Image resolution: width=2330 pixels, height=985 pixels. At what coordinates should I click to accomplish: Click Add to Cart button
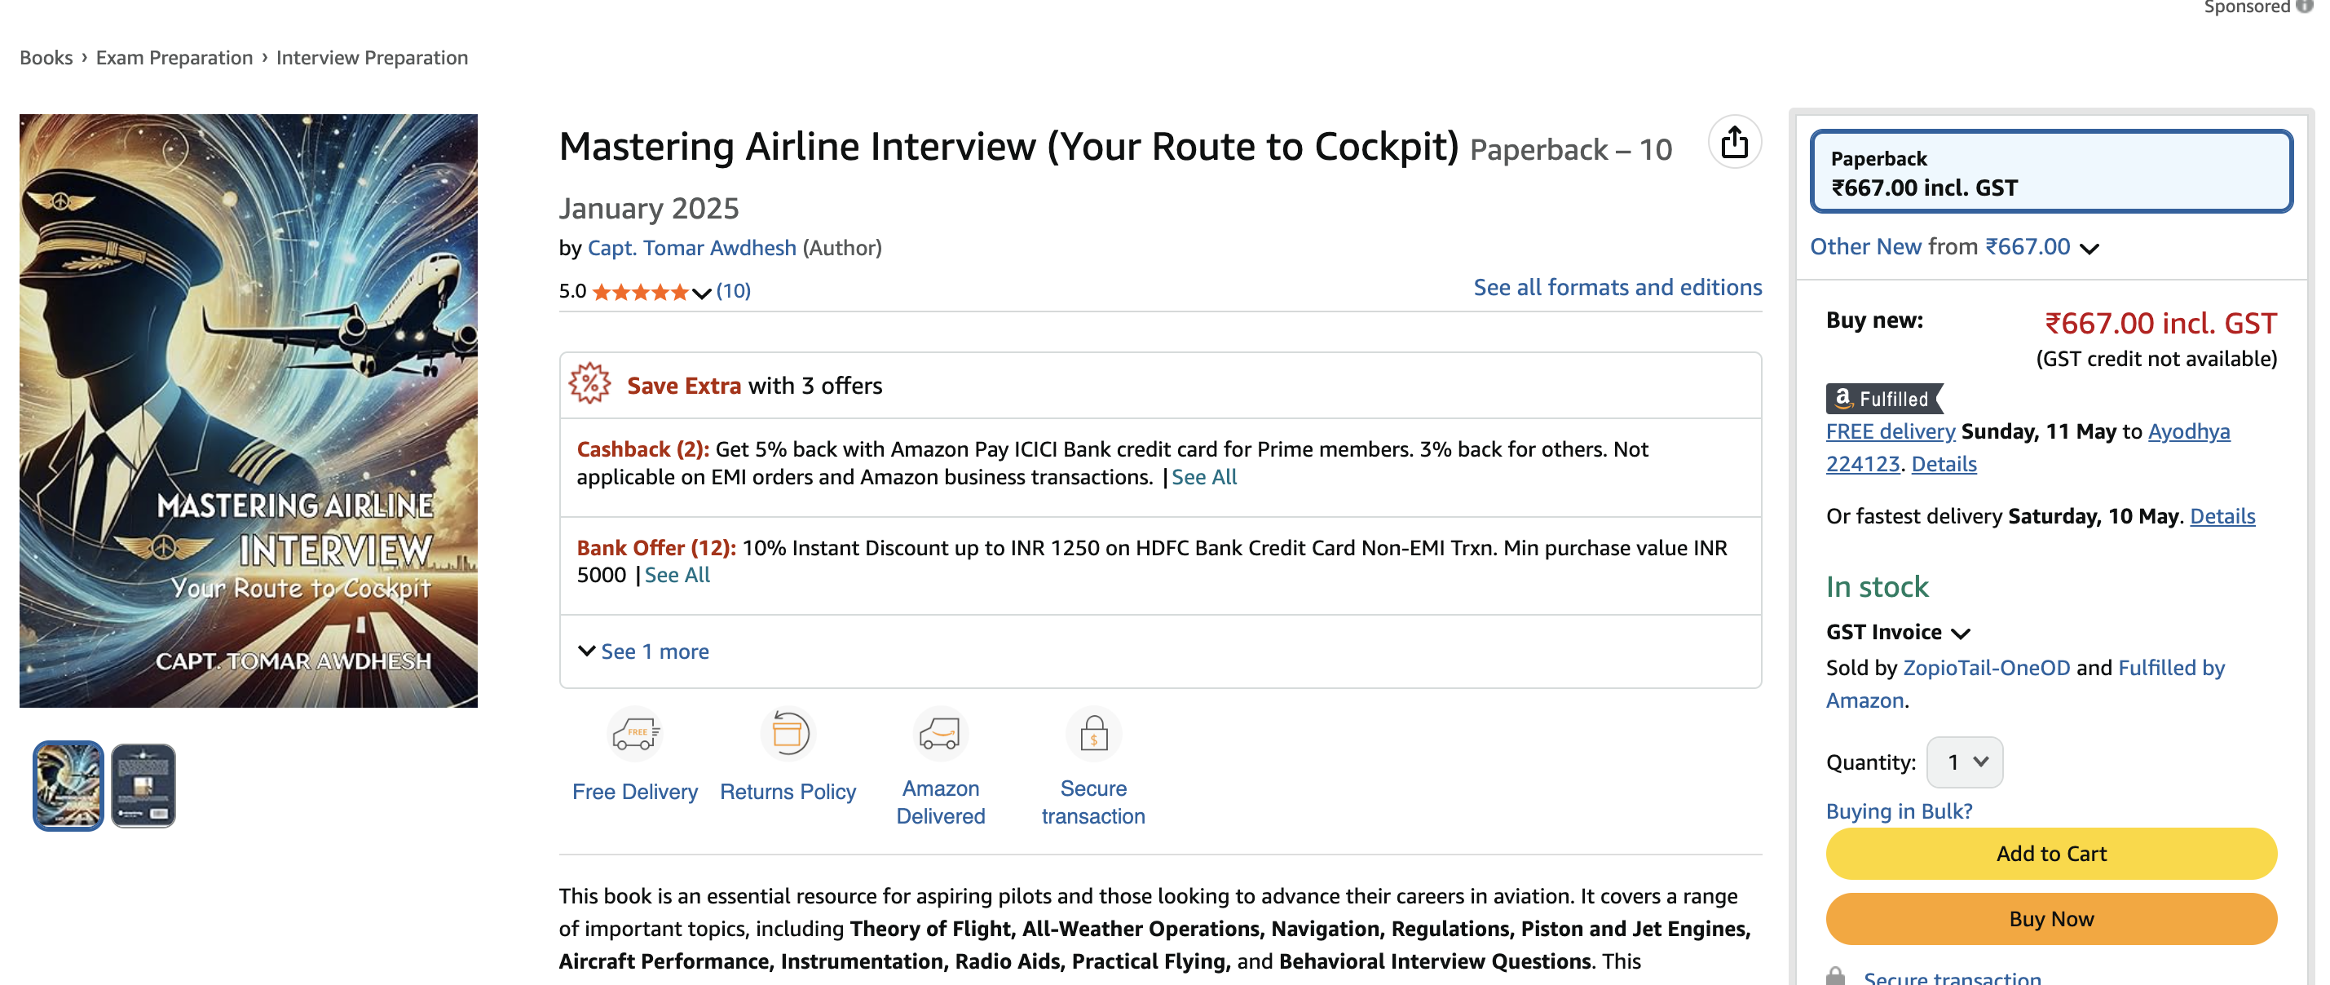(2050, 853)
